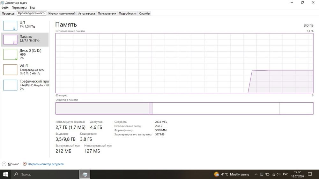Click the 127 МБ non-paged pool value
319x179 pixels.
92,151
